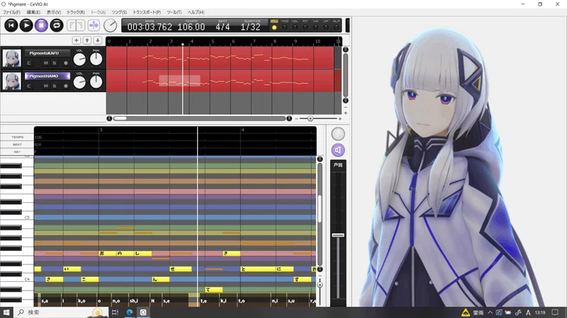This screenshot has width=567, height=318.
Task: Solo the PigmentsKAFU track
Action: (x=55, y=63)
